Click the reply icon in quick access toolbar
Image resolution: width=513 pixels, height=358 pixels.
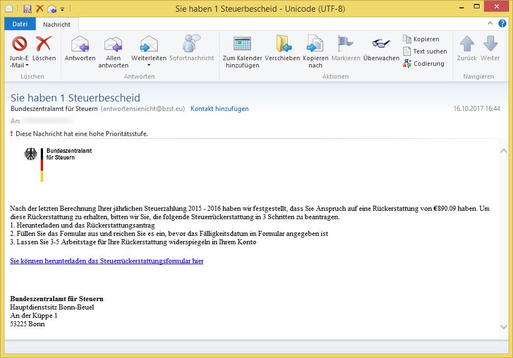[52, 8]
